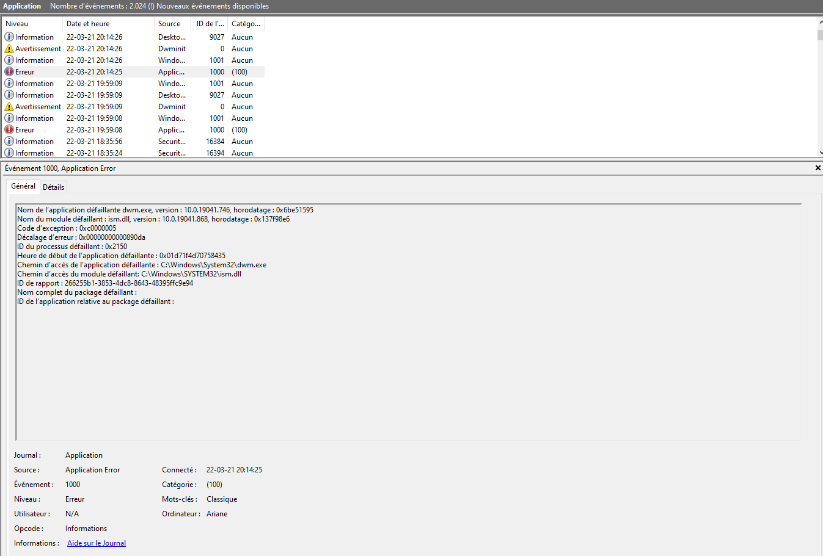The width and height of the screenshot is (823, 556).
Task: Select the event ID 16394 cell
Action: [x=215, y=153]
